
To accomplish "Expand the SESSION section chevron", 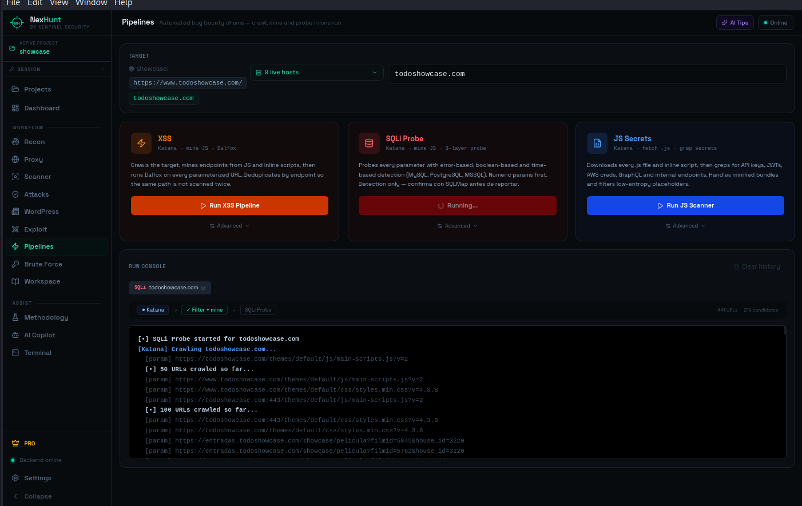I will coord(102,69).
